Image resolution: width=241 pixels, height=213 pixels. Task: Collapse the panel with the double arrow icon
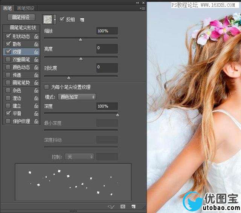[137, 3]
